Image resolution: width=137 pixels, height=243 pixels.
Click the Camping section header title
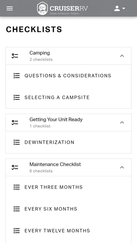39,53
